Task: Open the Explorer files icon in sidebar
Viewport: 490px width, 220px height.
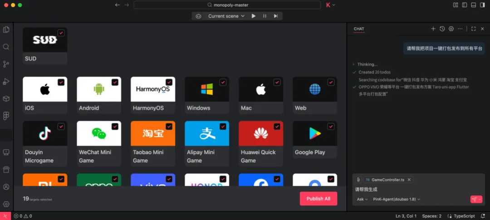Action: click(x=6, y=29)
